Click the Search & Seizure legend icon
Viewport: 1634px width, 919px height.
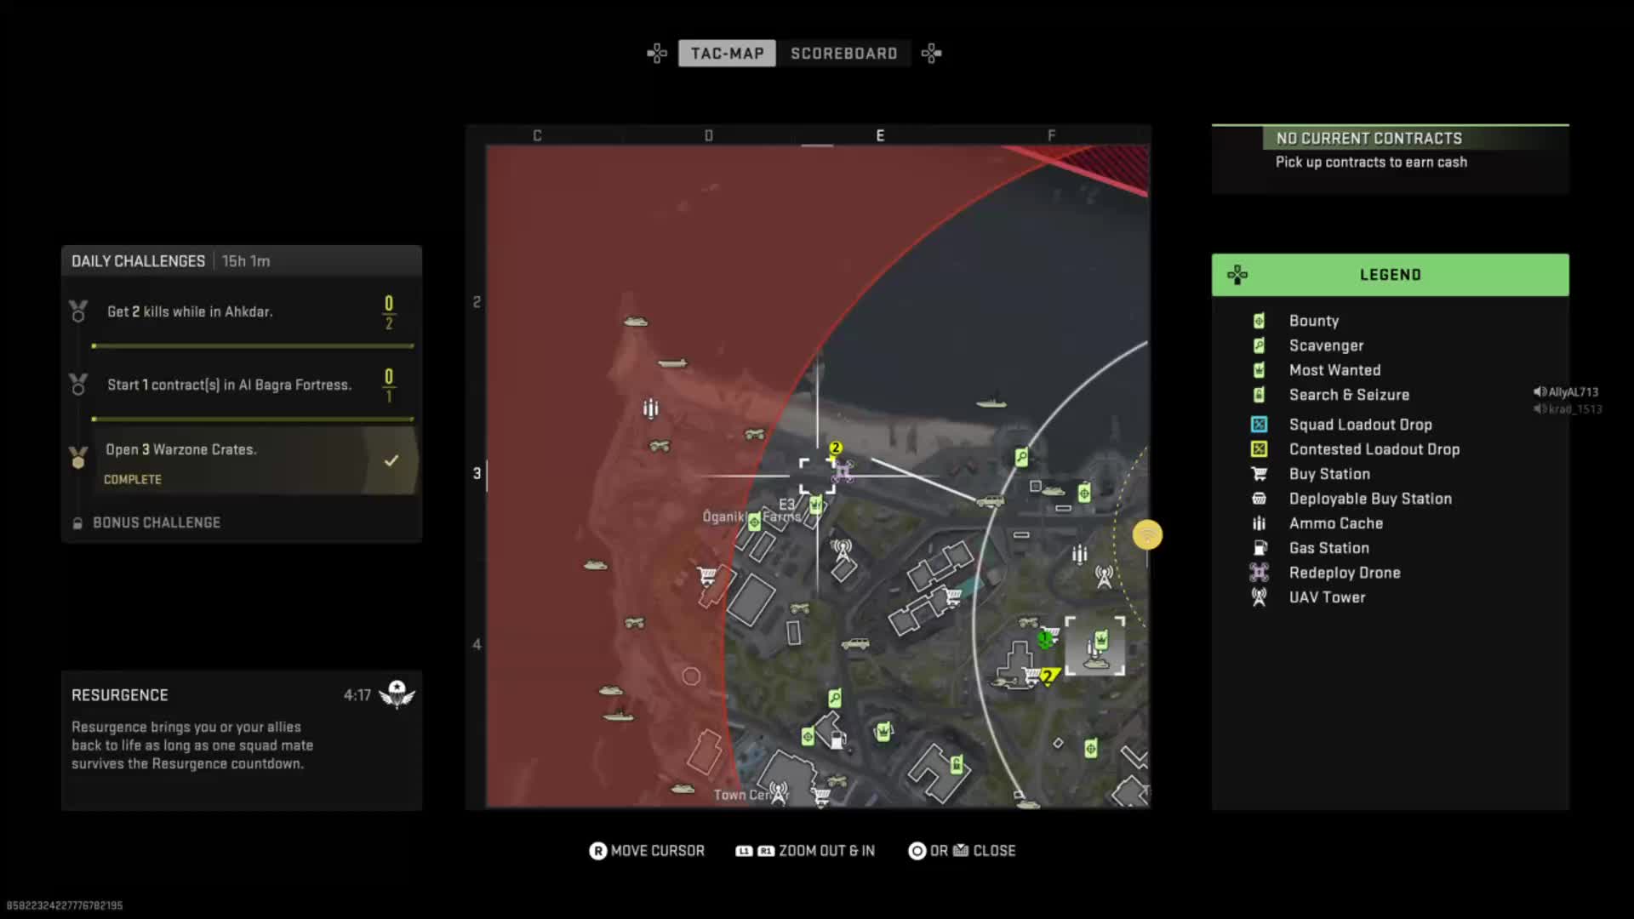coord(1259,395)
